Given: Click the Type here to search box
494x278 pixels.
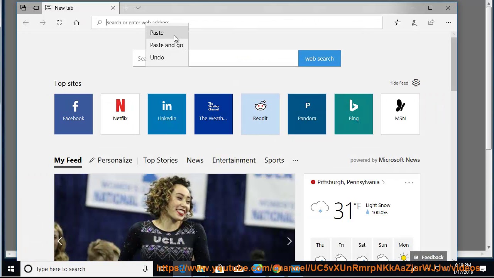Looking at the screenshot, I should (87, 269).
